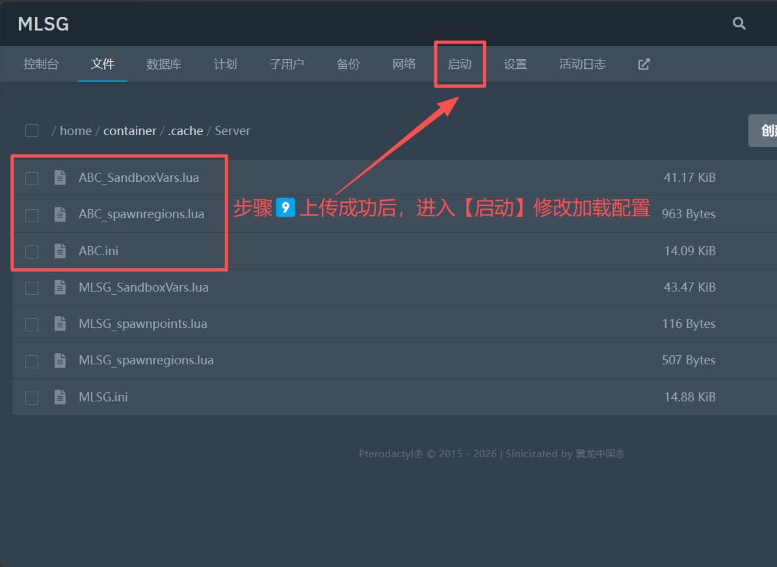Image resolution: width=777 pixels, height=567 pixels.
Task: Click the Pterodactyl® footer link
Action: 391,454
